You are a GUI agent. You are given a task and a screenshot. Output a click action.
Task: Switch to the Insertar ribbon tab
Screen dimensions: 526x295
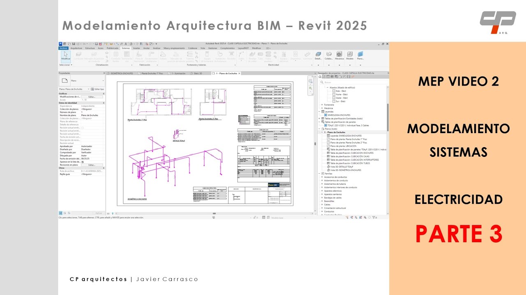(x=136, y=48)
